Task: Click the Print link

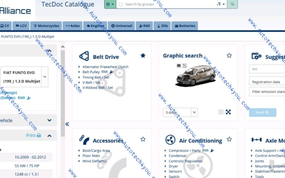Action: (33, 135)
